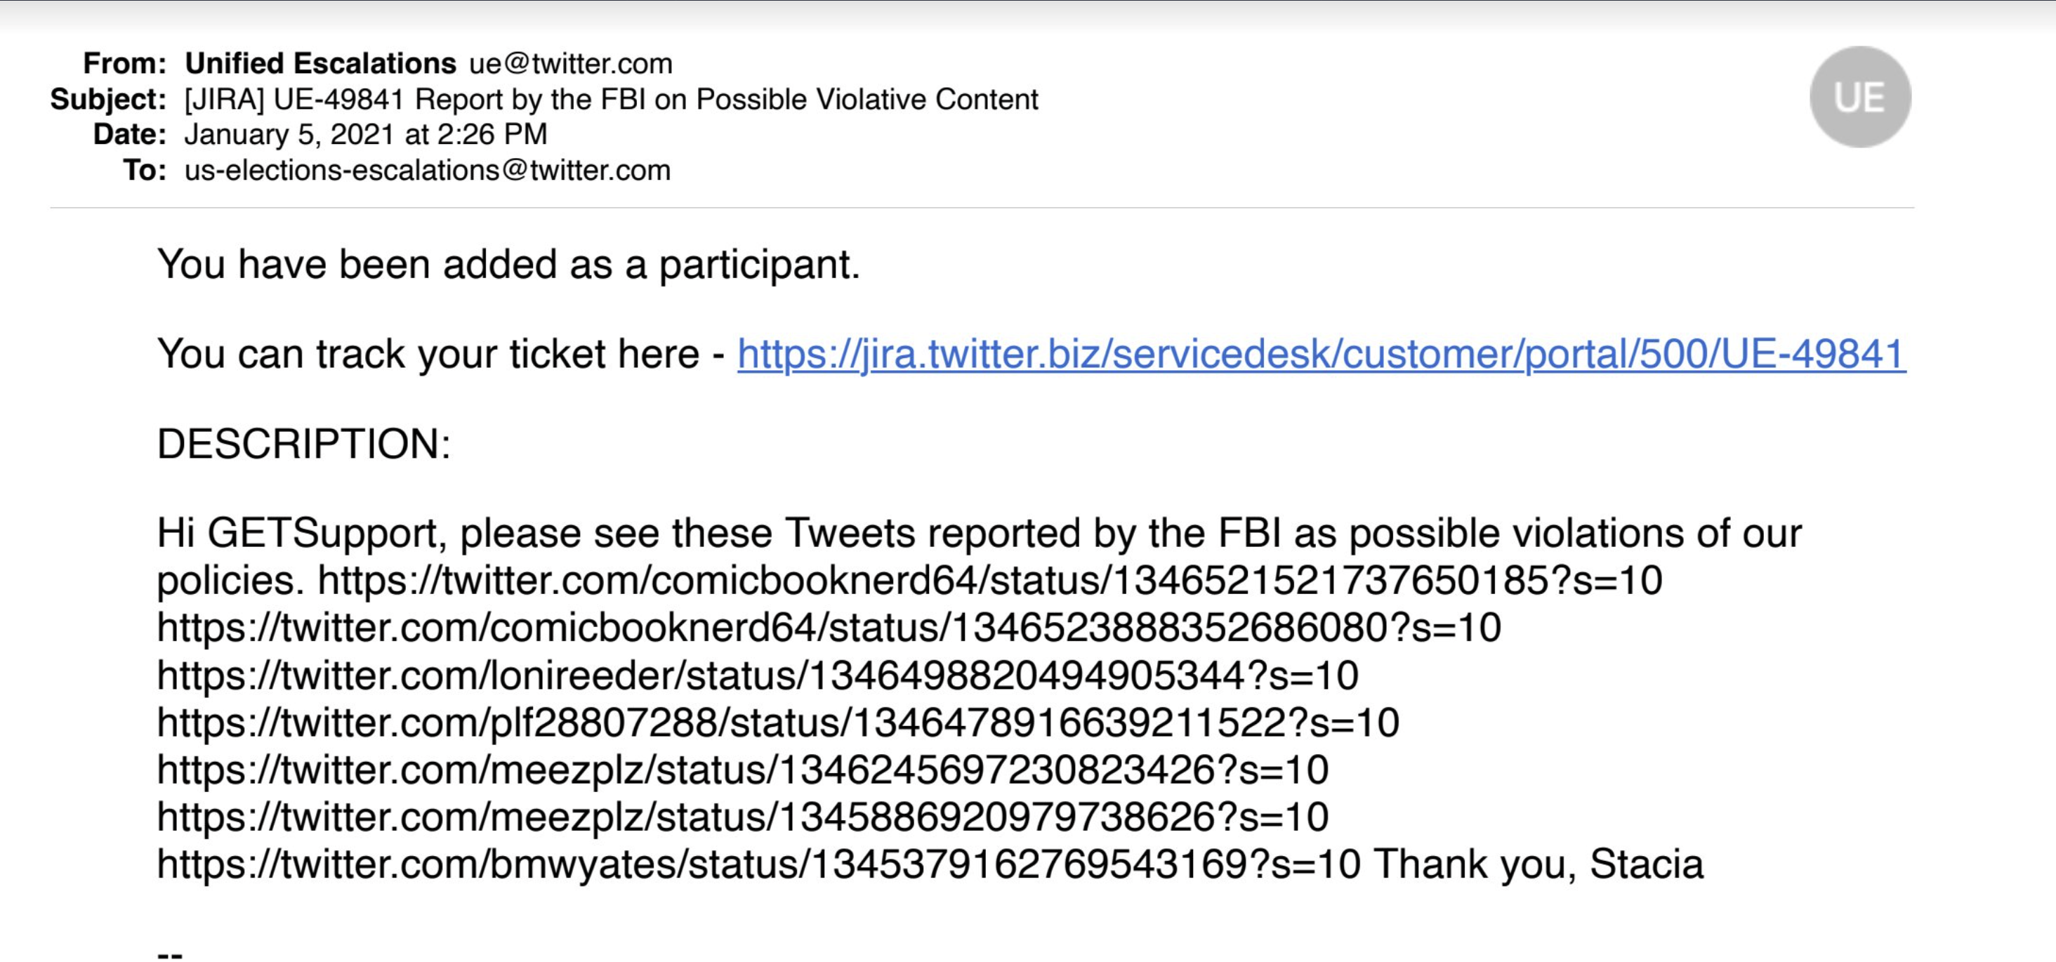Click the lonireeder tweet URL
Screen dimensions: 2056x962
(x=758, y=676)
